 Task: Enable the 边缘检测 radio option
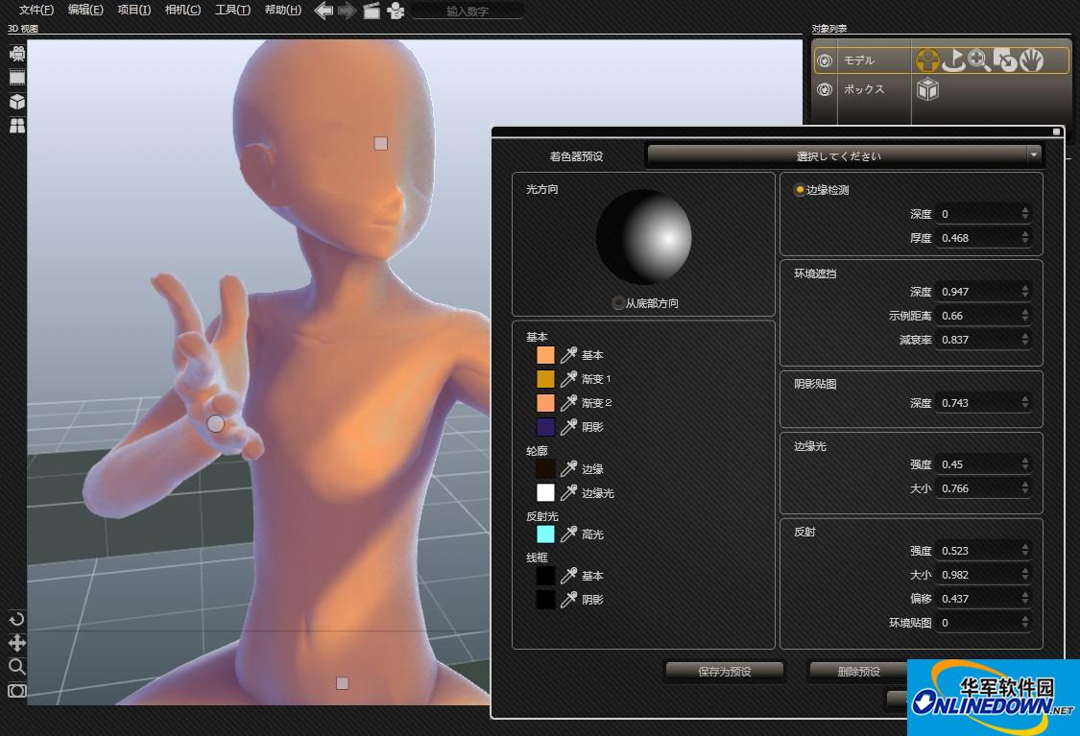pyautogui.click(x=800, y=190)
